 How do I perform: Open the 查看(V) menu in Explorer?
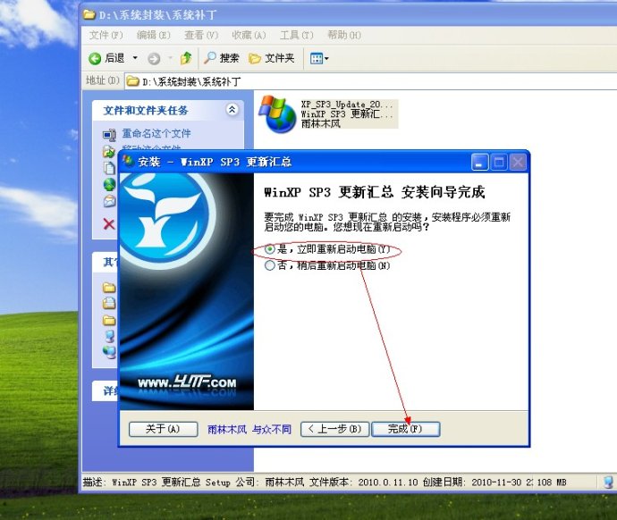(201, 36)
